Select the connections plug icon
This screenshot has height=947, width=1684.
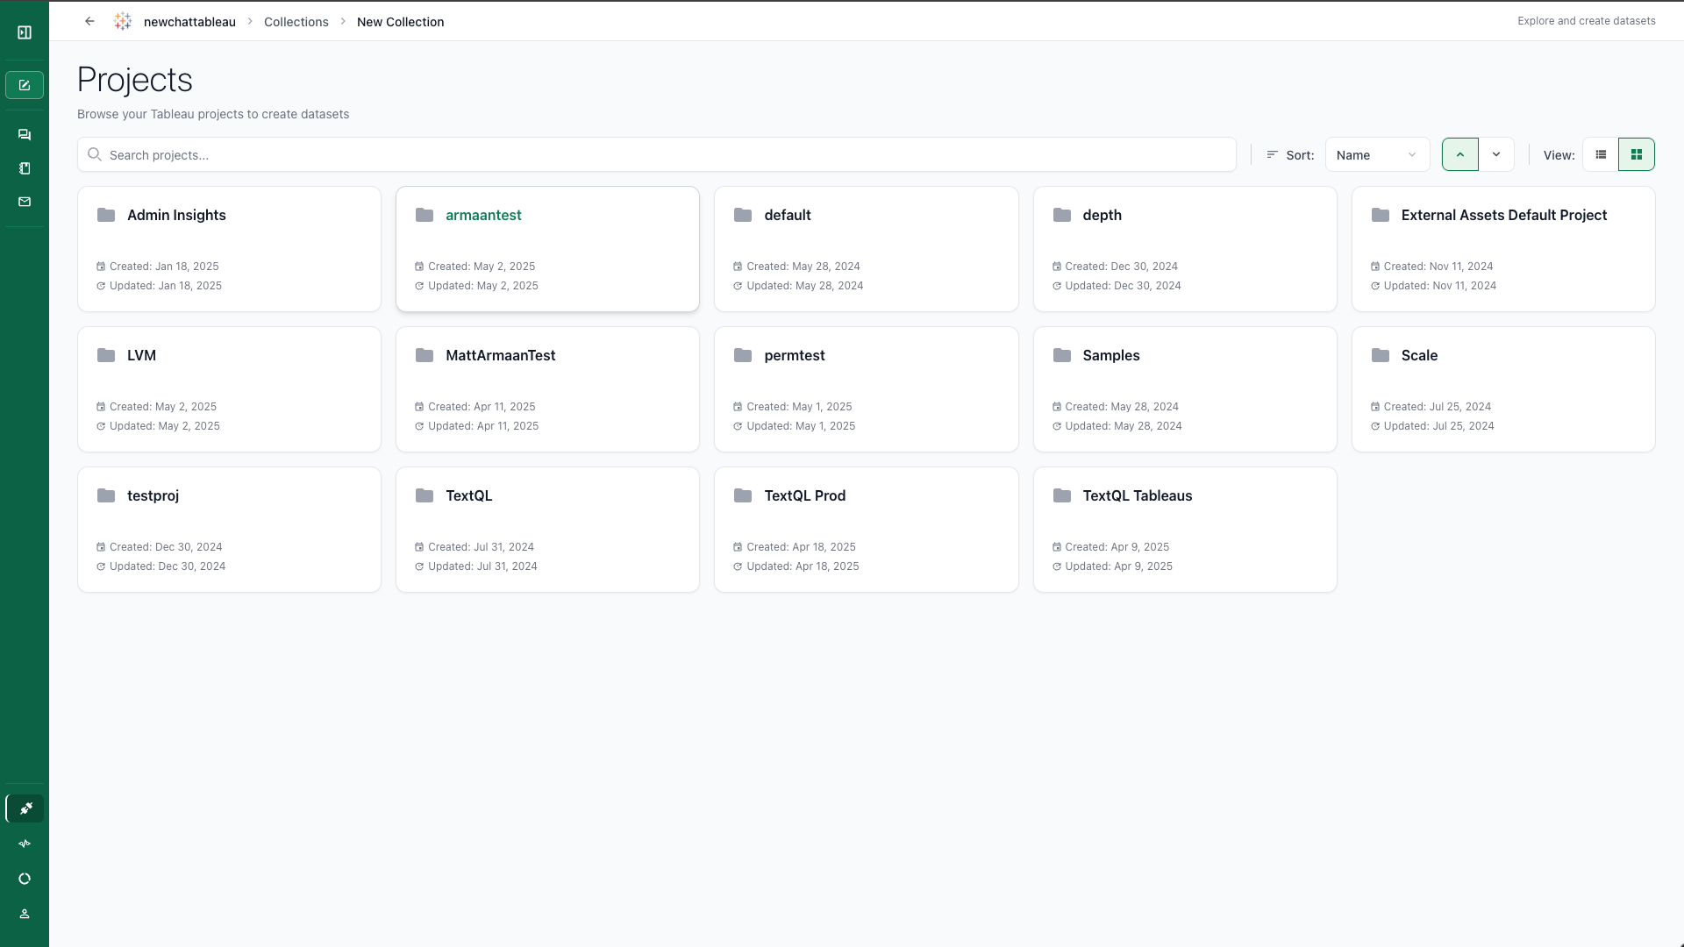24,808
